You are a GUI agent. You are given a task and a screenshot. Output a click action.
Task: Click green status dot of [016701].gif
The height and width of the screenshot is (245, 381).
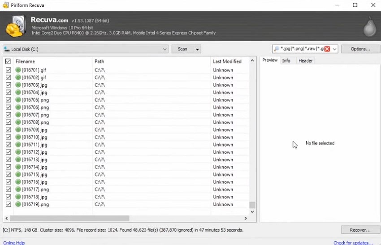[x=18, y=70]
